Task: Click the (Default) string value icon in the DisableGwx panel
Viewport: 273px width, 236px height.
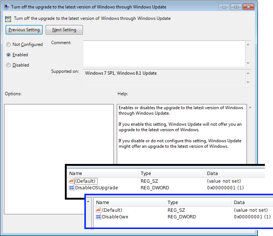Action: tap(98, 210)
